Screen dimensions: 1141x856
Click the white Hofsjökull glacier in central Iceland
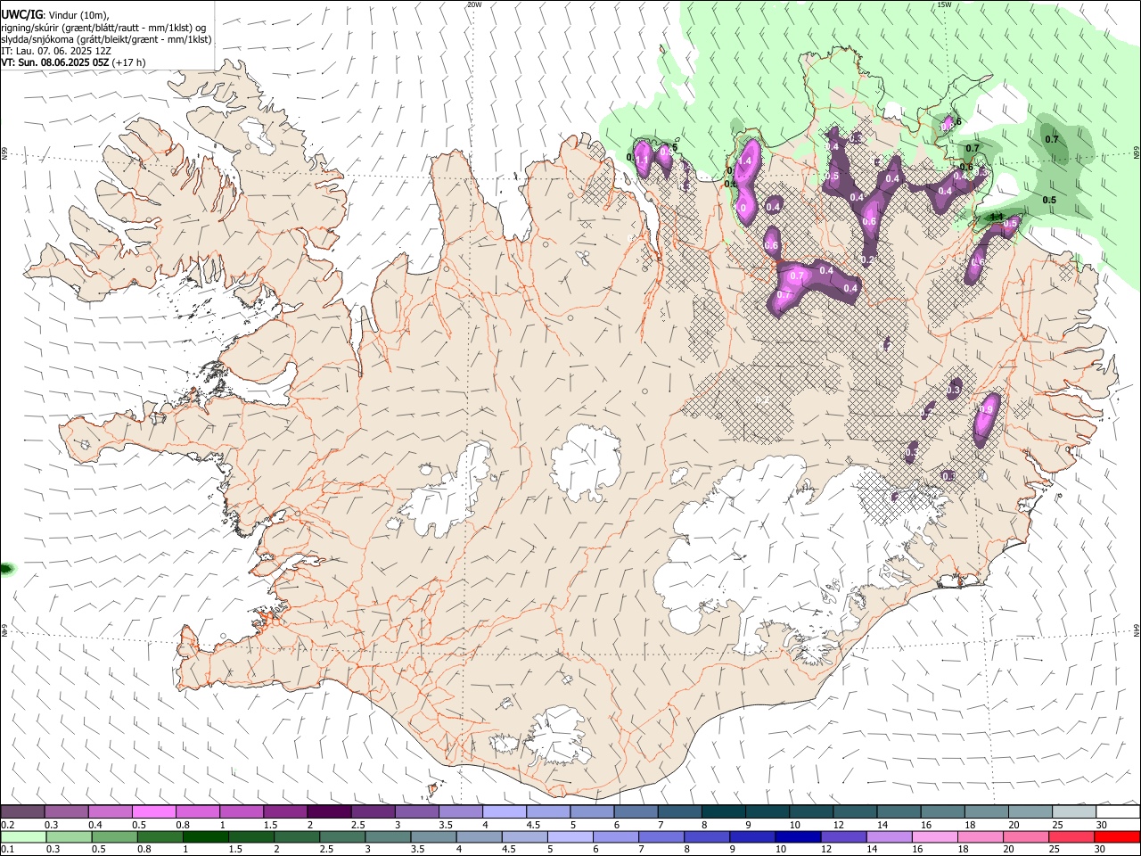coord(586,462)
